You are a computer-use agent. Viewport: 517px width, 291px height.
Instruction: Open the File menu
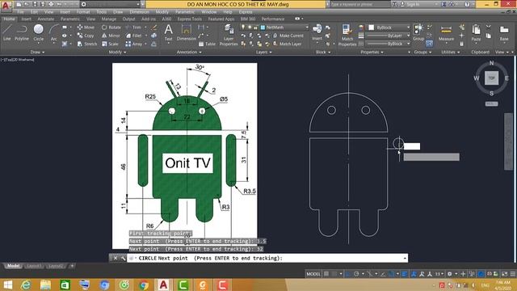20,12
